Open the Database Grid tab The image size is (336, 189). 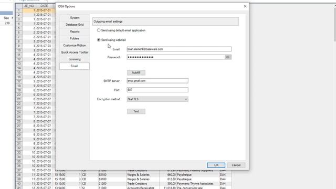click(x=75, y=25)
